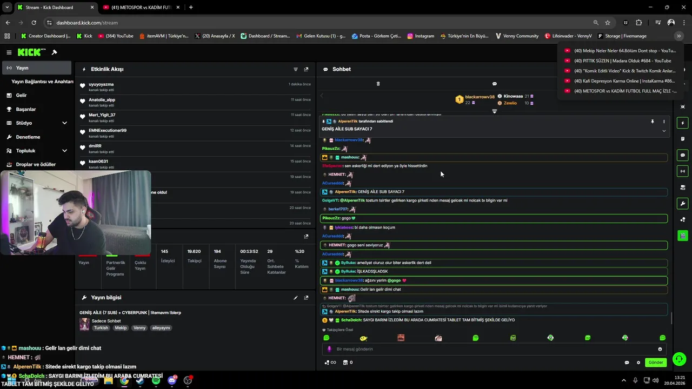Open emoji picker in message box
Image resolution: width=692 pixels, height=389 pixels.
point(660,349)
